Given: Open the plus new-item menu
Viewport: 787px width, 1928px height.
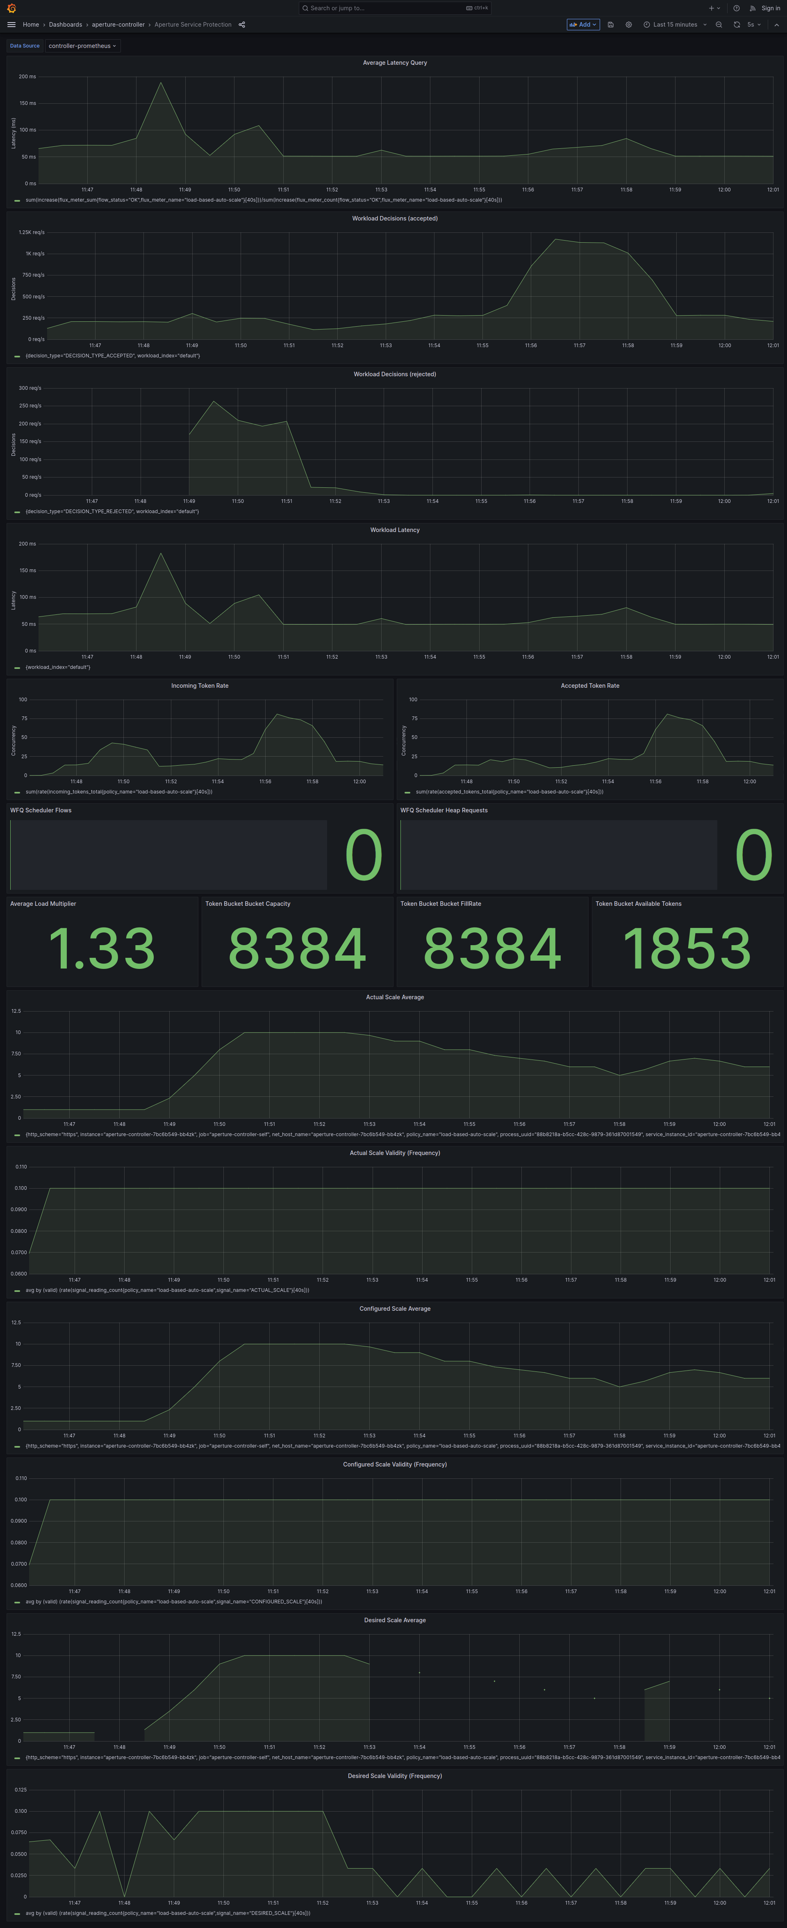Looking at the screenshot, I should (714, 8).
